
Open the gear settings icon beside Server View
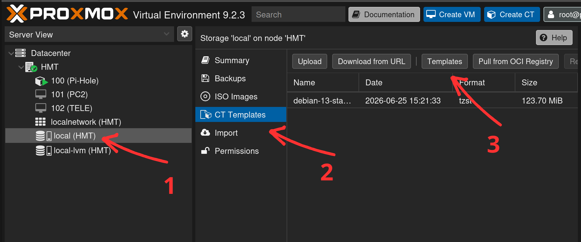tap(185, 34)
